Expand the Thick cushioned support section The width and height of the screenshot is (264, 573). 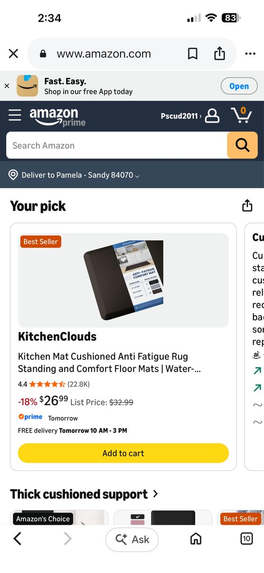click(84, 494)
